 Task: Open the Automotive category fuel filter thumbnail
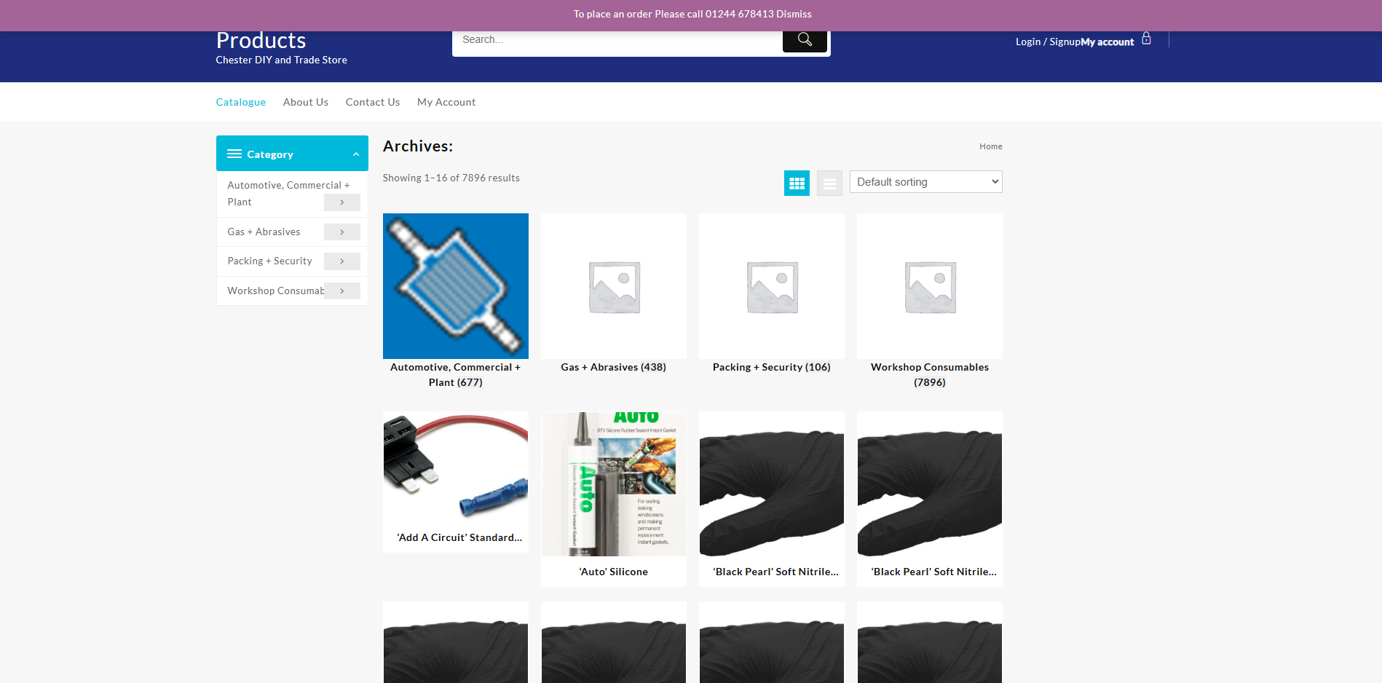pyautogui.click(x=456, y=286)
